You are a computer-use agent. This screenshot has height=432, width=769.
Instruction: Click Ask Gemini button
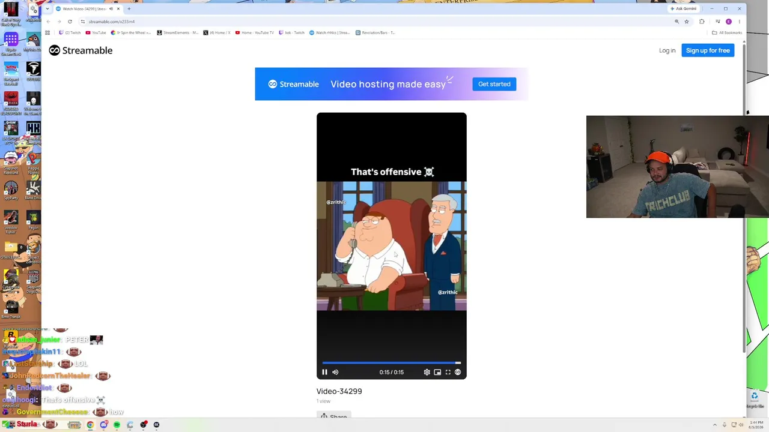[x=684, y=8]
